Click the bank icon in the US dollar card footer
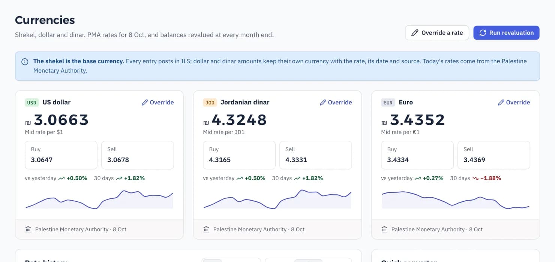 (28, 229)
